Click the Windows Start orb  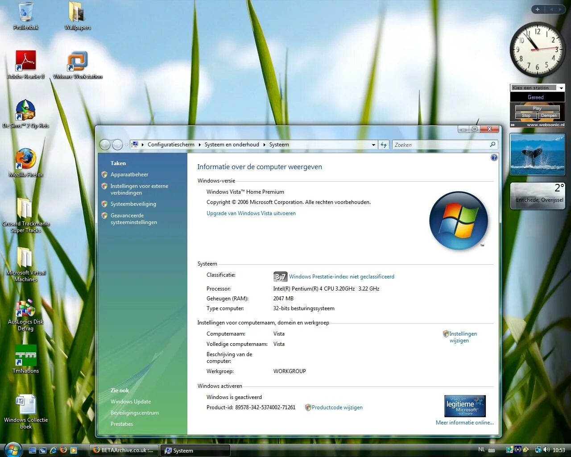click(x=12, y=449)
